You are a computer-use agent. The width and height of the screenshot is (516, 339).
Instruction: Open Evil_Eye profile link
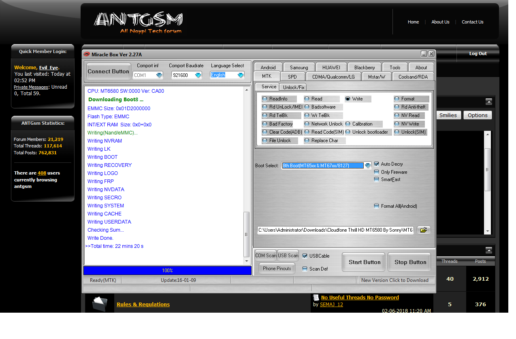[x=49, y=68]
